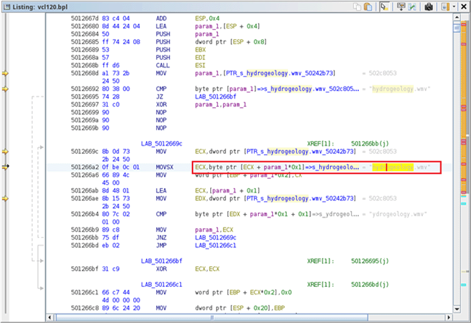
Task: Click the horizontal scrollbar left arrow
Action: (50, 317)
